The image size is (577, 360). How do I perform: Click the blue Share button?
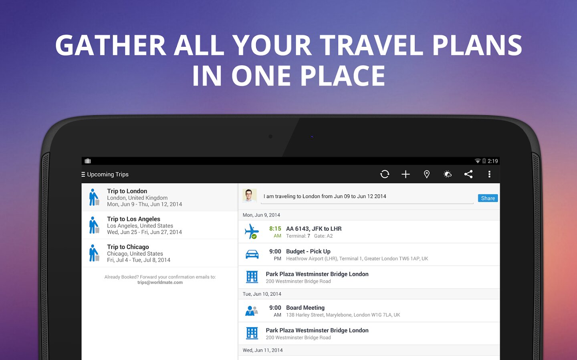pos(488,198)
